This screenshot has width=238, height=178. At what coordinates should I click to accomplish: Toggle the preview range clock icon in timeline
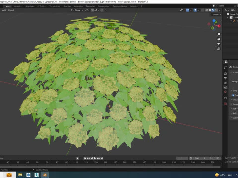(x=191, y=158)
